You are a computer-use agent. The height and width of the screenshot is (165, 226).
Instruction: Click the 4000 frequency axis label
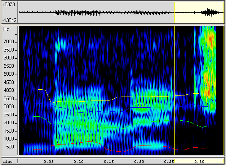click(9, 90)
